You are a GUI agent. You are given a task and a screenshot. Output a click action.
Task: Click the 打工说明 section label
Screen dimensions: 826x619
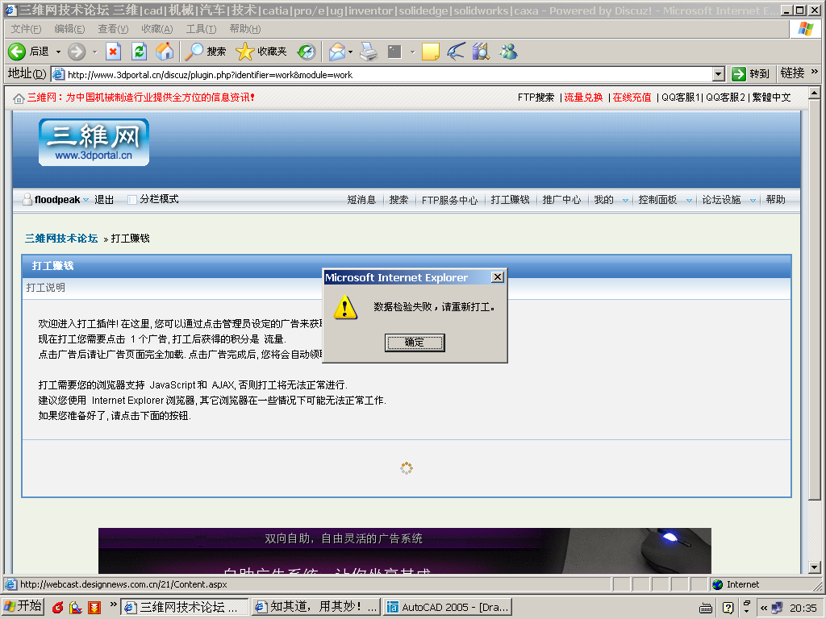[x=45, y=288]
